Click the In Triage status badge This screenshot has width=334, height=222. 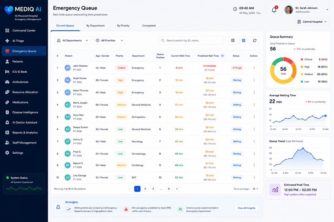point(237,68)
